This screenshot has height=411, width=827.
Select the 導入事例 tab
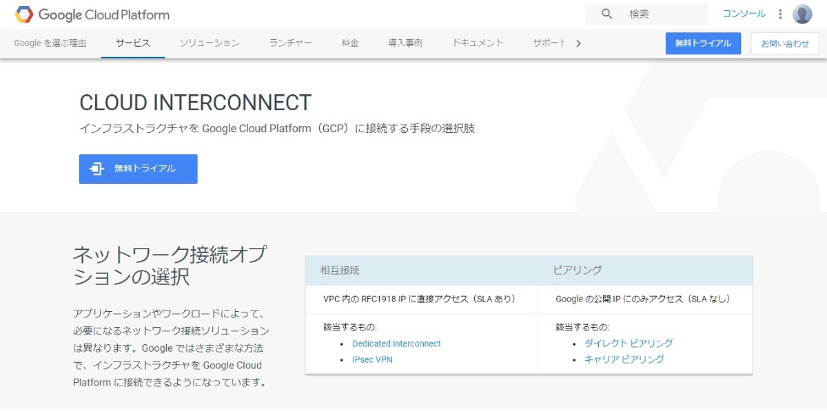[405, 43]
